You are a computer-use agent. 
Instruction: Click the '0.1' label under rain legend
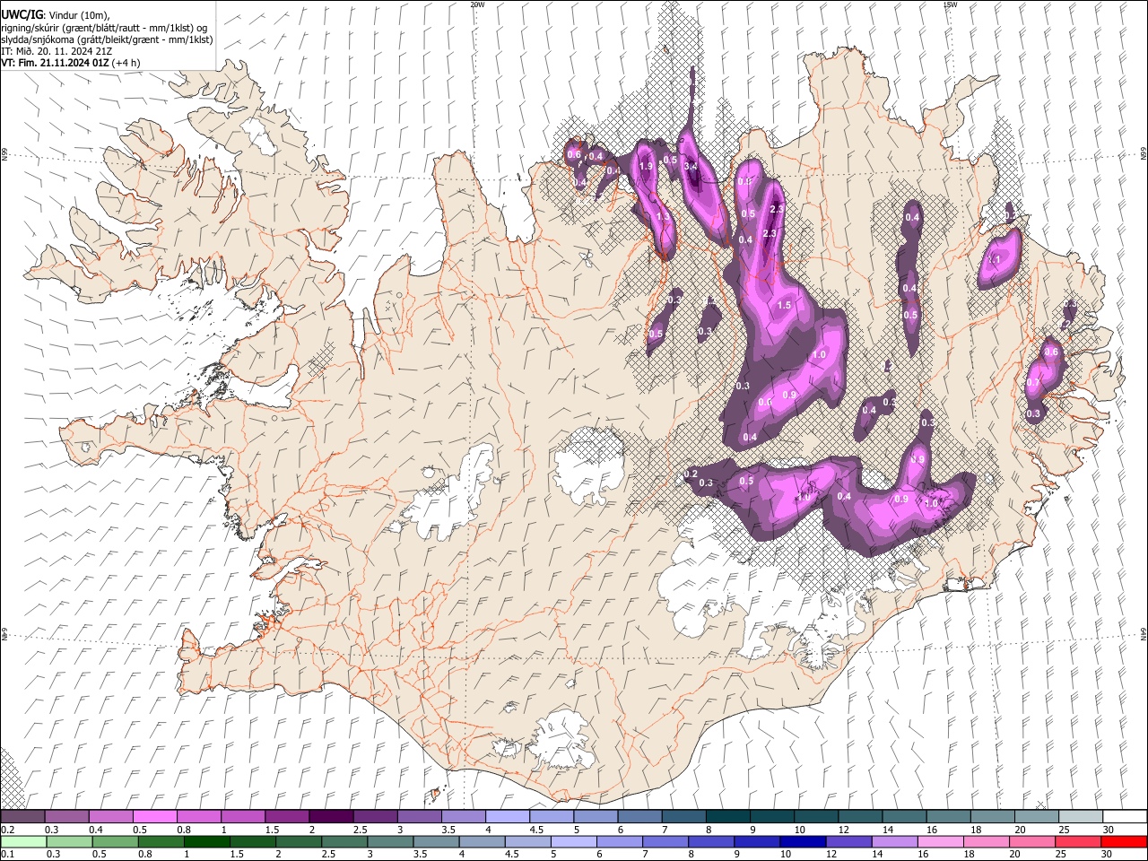coord(7,855)
